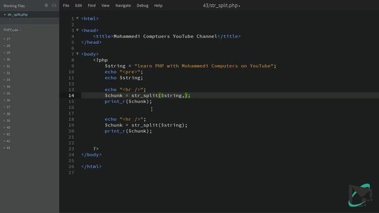Open the File menu
Image resolution: width=379 pixels, height=213 pixels.
[66, 5]
